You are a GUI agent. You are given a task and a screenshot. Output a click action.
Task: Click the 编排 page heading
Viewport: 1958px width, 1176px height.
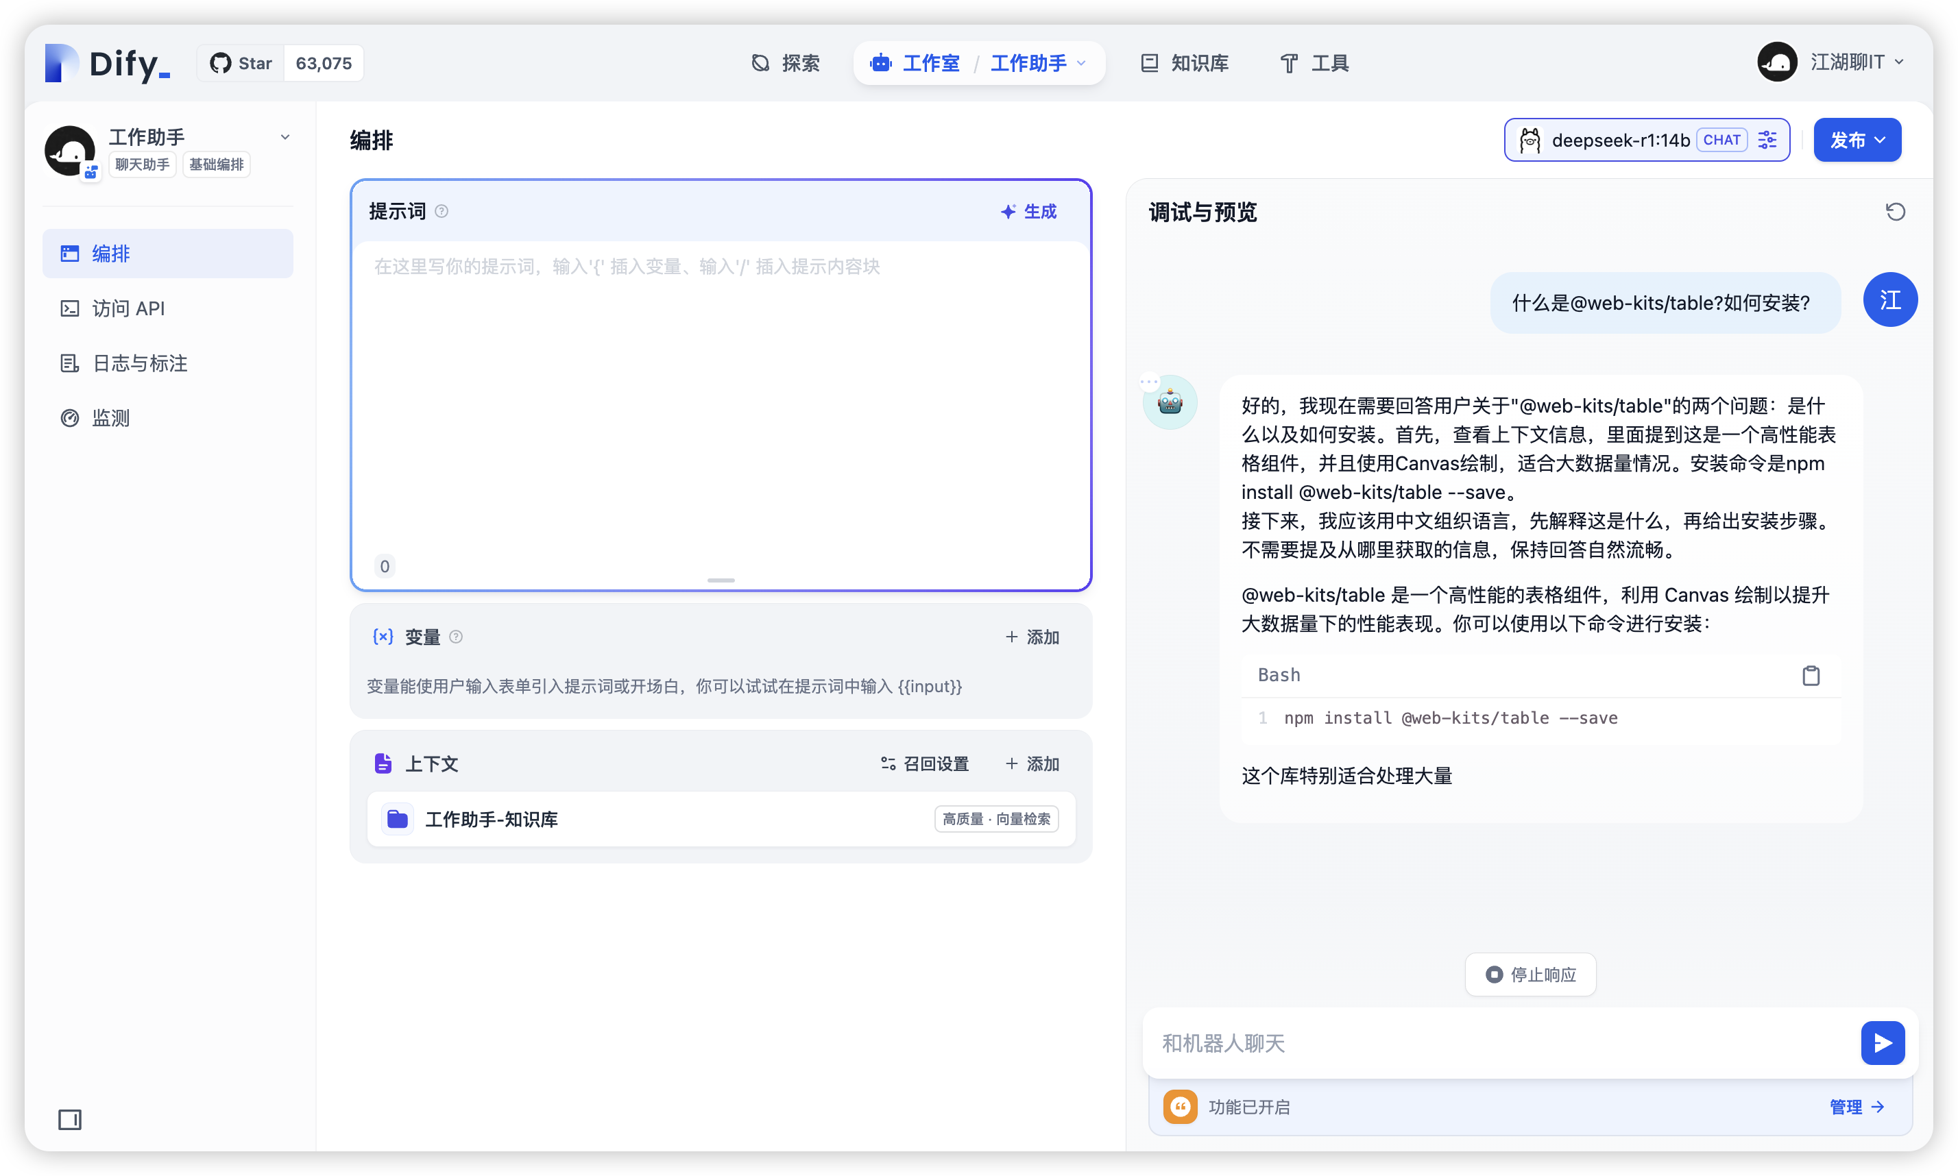[x=372, y=140]
